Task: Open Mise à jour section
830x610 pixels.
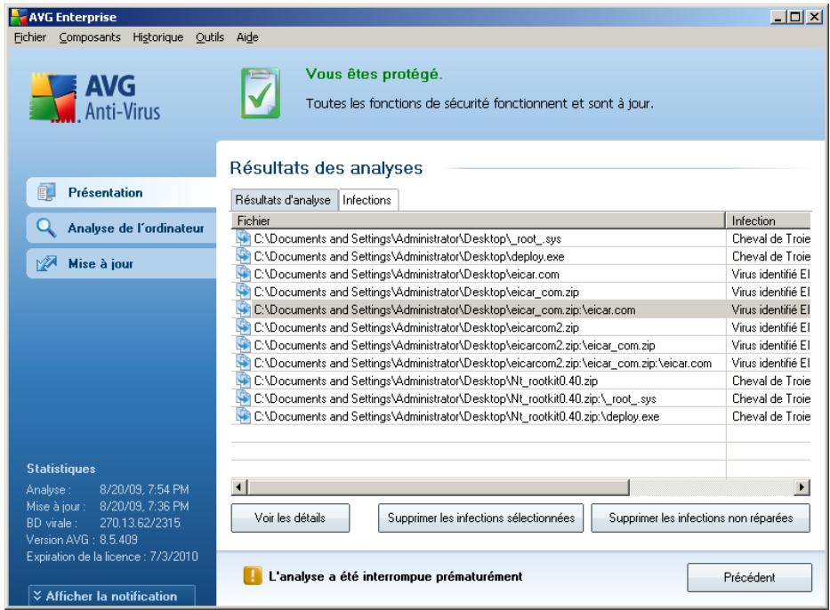Action: [x=122, y=263]
